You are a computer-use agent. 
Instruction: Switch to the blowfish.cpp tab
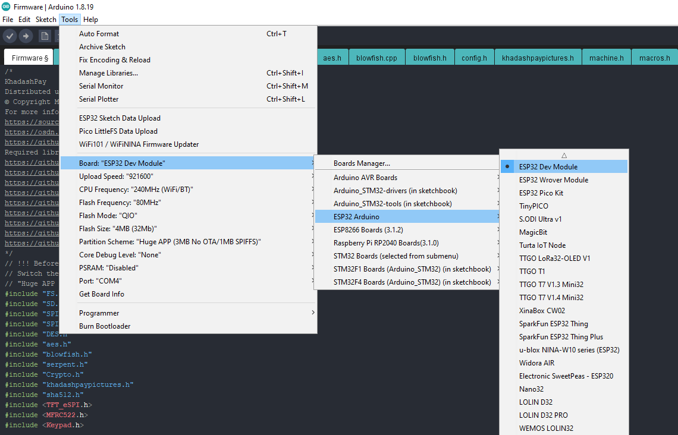tap(376, 58)
